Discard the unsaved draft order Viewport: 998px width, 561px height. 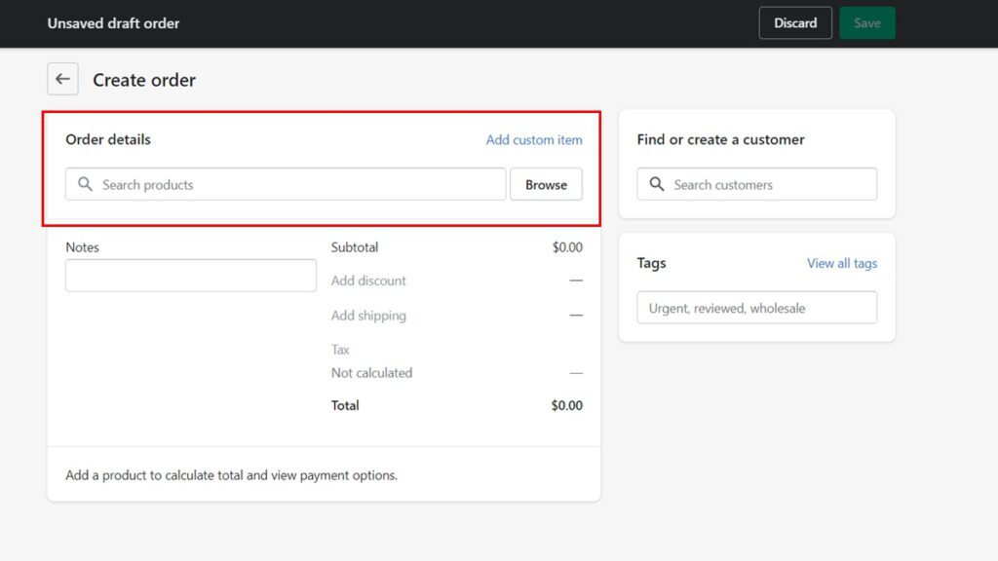tap(795, 22)
